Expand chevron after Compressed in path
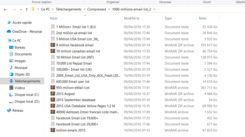Viewport: 245px width, 137px height. click(x=109, y=9)
